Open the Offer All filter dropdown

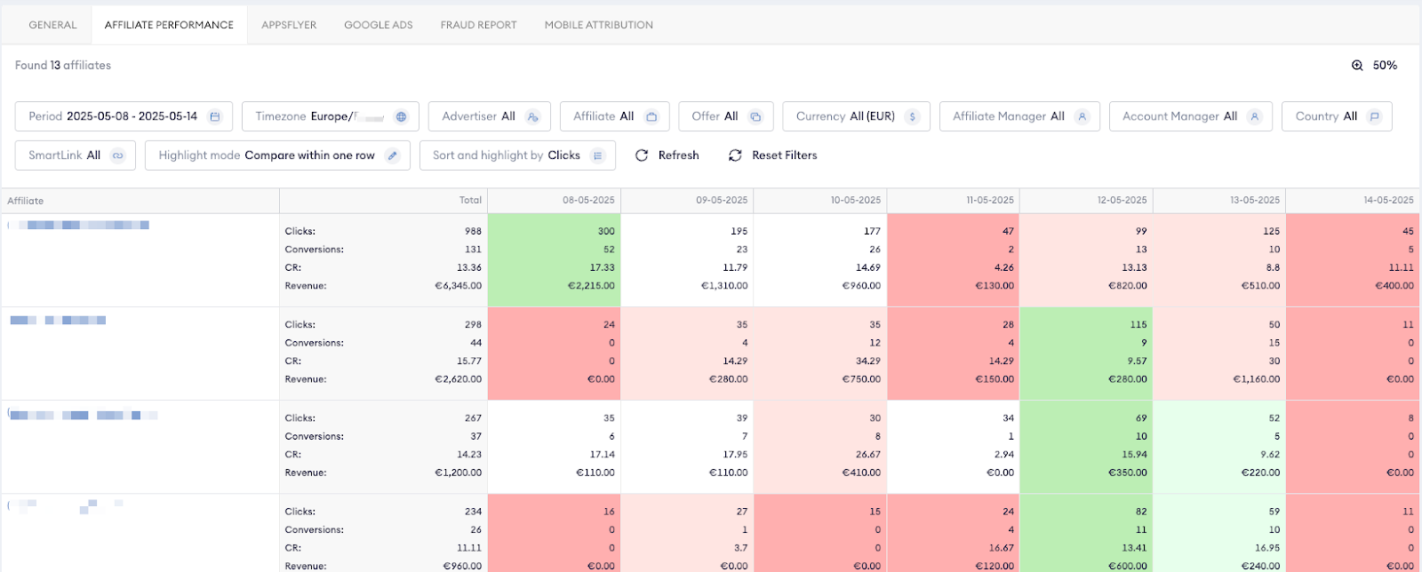725,116
